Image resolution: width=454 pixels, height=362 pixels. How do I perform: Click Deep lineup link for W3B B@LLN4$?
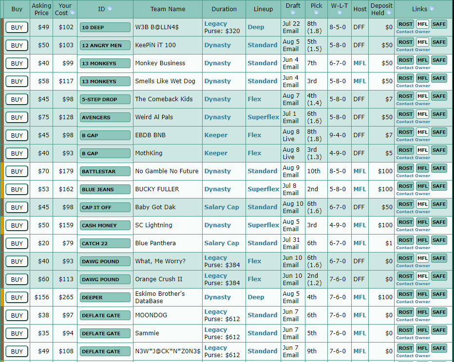256,27
